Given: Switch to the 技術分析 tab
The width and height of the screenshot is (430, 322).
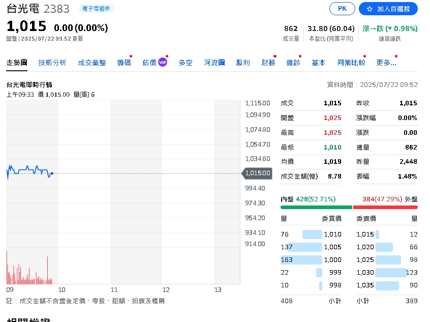Looking at the screenshot, I should click(x=52, y=62).
